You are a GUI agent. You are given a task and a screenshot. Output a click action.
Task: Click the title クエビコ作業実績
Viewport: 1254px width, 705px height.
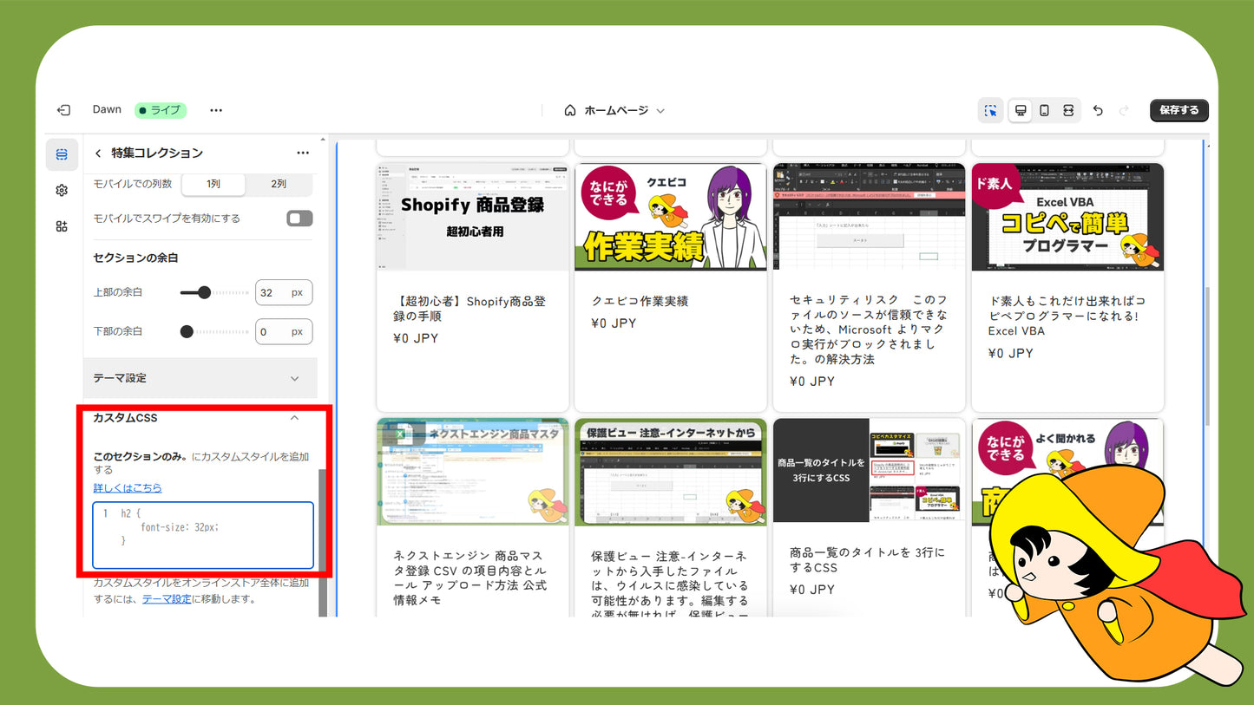pos(640,301)
